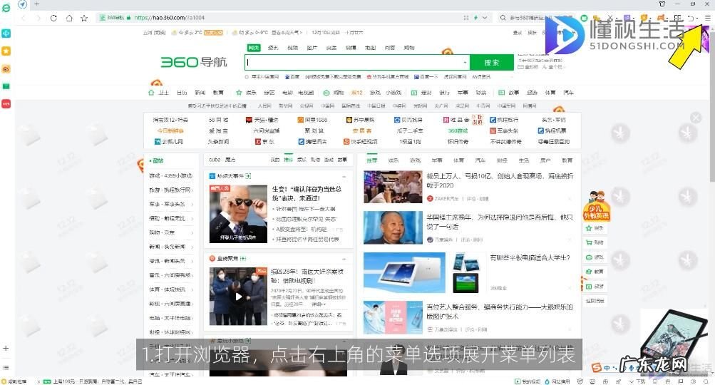Open the 360游戏 green link
This screenshot has height=385, width=715.
[458, 130]
